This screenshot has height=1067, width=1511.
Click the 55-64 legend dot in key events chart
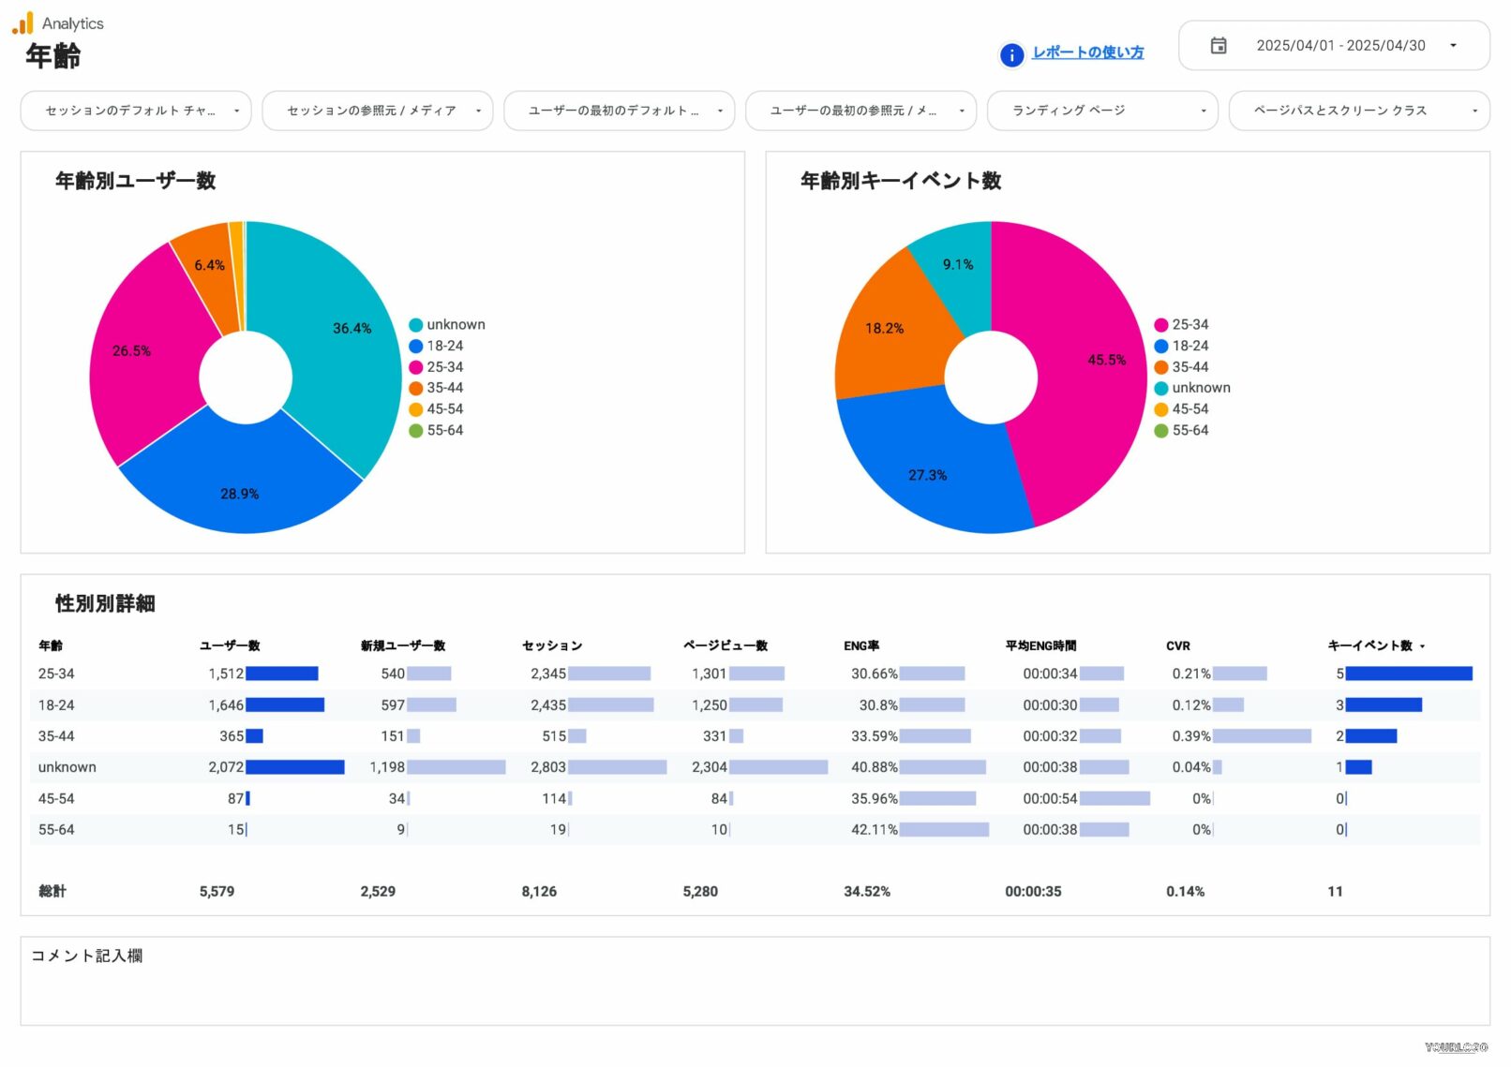(x=1160, y=431)
